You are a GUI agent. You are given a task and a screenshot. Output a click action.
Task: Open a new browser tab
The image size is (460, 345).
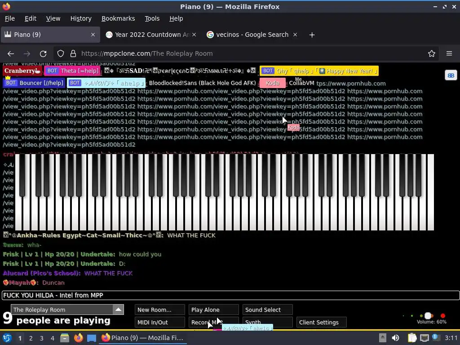click(x=312, y=35)
